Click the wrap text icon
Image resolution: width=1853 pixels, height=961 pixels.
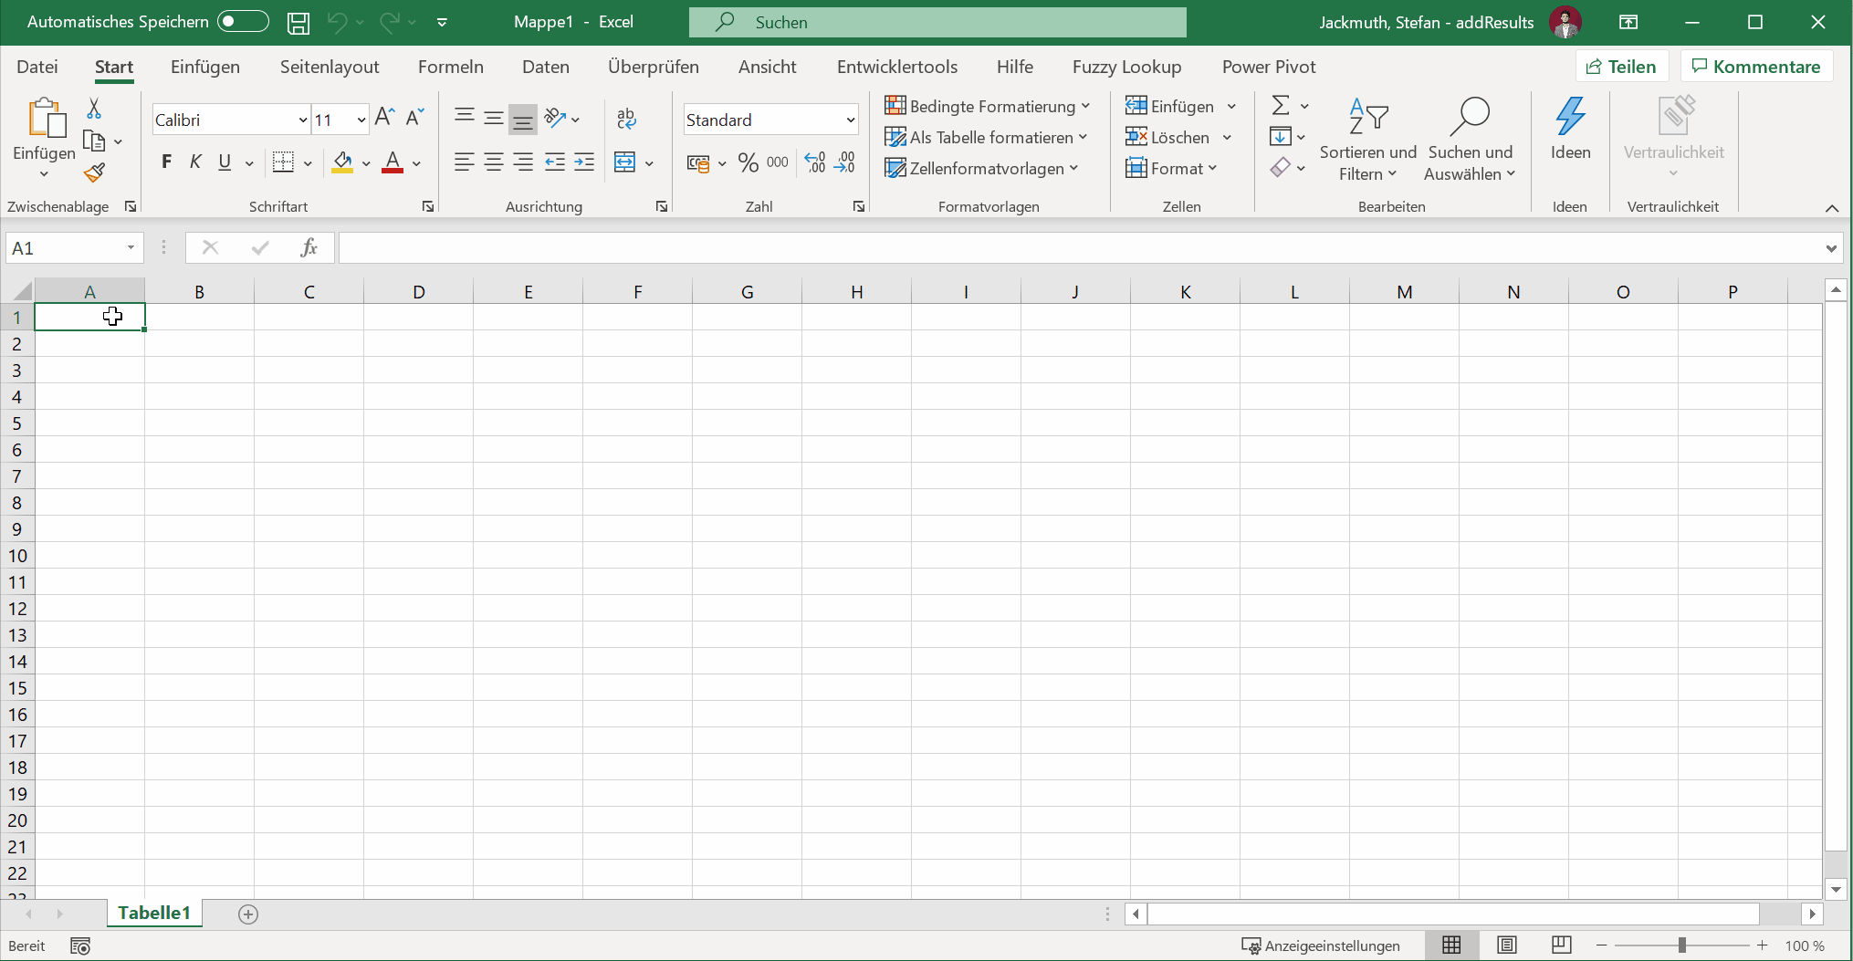click(626, 118)
